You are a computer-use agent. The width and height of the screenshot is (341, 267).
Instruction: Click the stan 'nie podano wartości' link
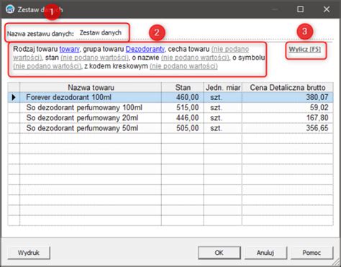coord(95,58)
